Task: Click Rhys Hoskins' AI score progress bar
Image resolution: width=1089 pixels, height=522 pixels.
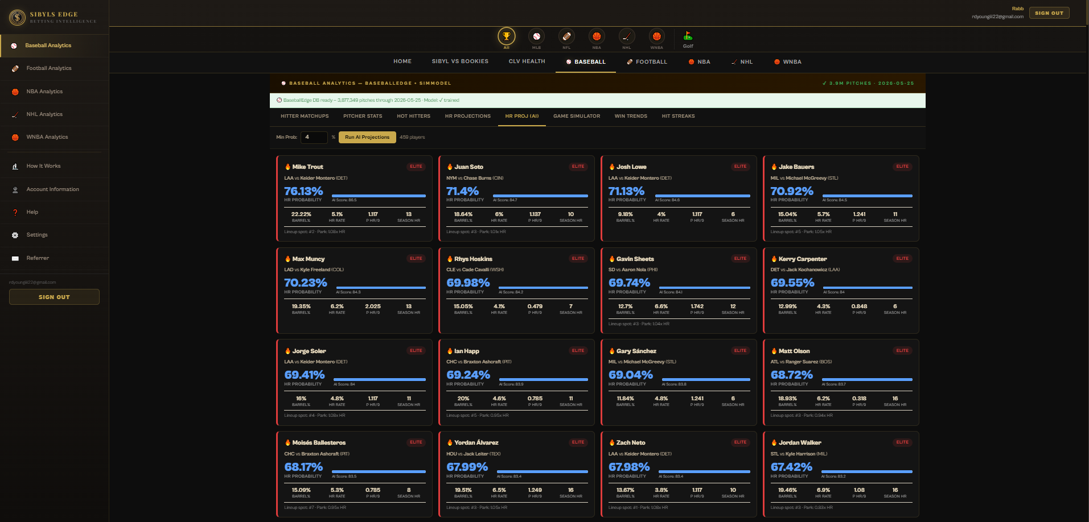Action: coord(543,288)
